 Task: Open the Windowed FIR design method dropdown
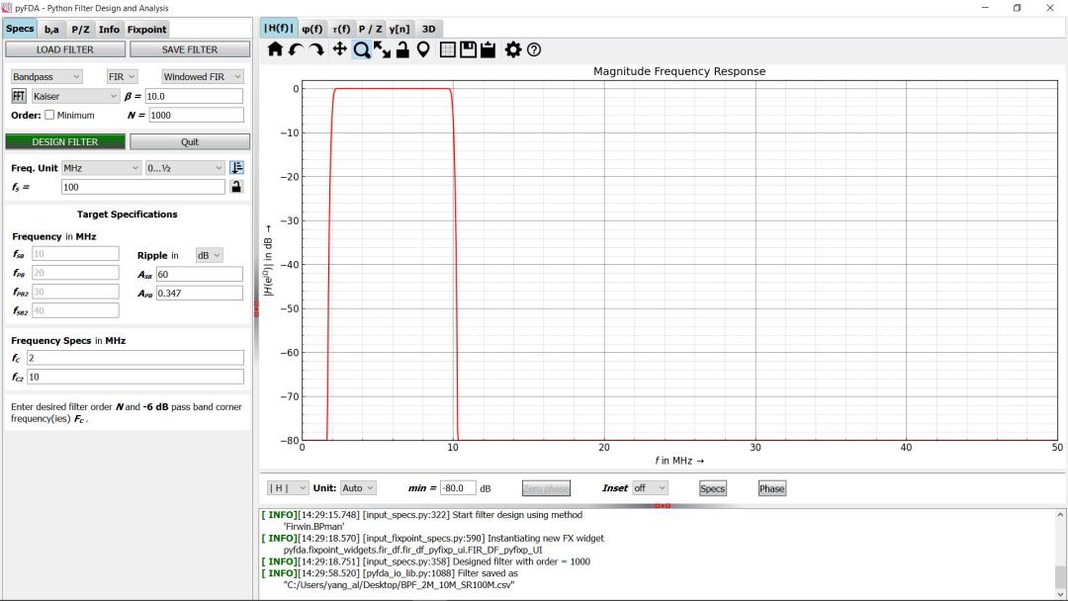pyautogui.click(x=203, y=77)
